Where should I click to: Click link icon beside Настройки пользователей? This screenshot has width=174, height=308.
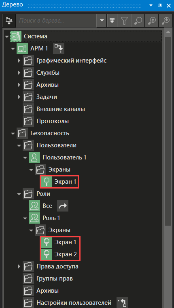click(x=122, y=303)
